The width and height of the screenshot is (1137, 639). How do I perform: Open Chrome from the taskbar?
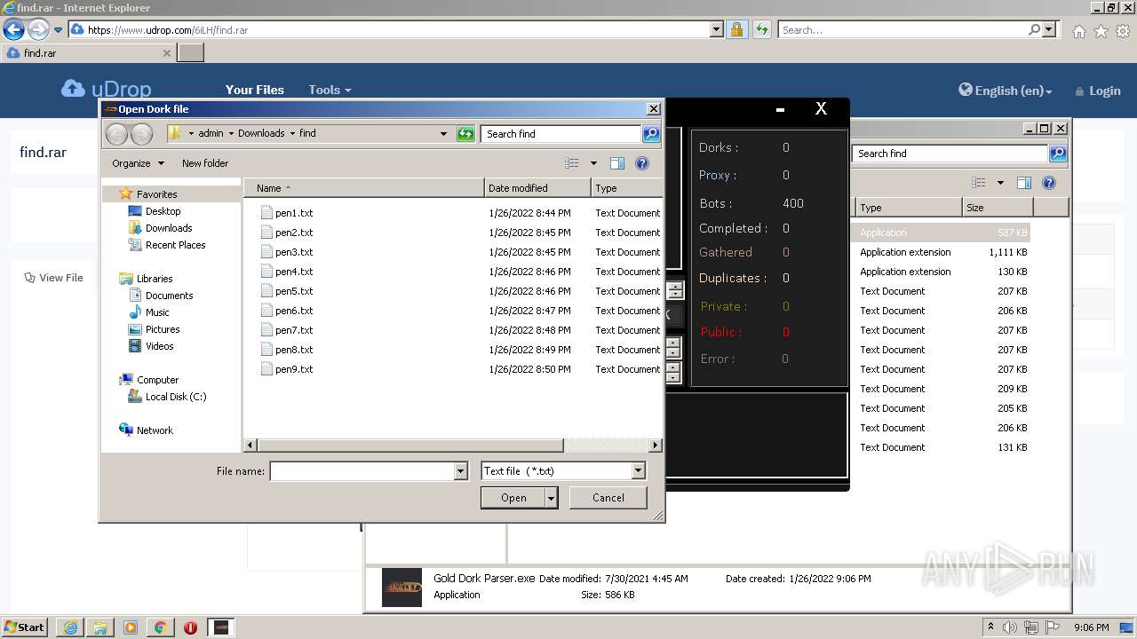161,627
